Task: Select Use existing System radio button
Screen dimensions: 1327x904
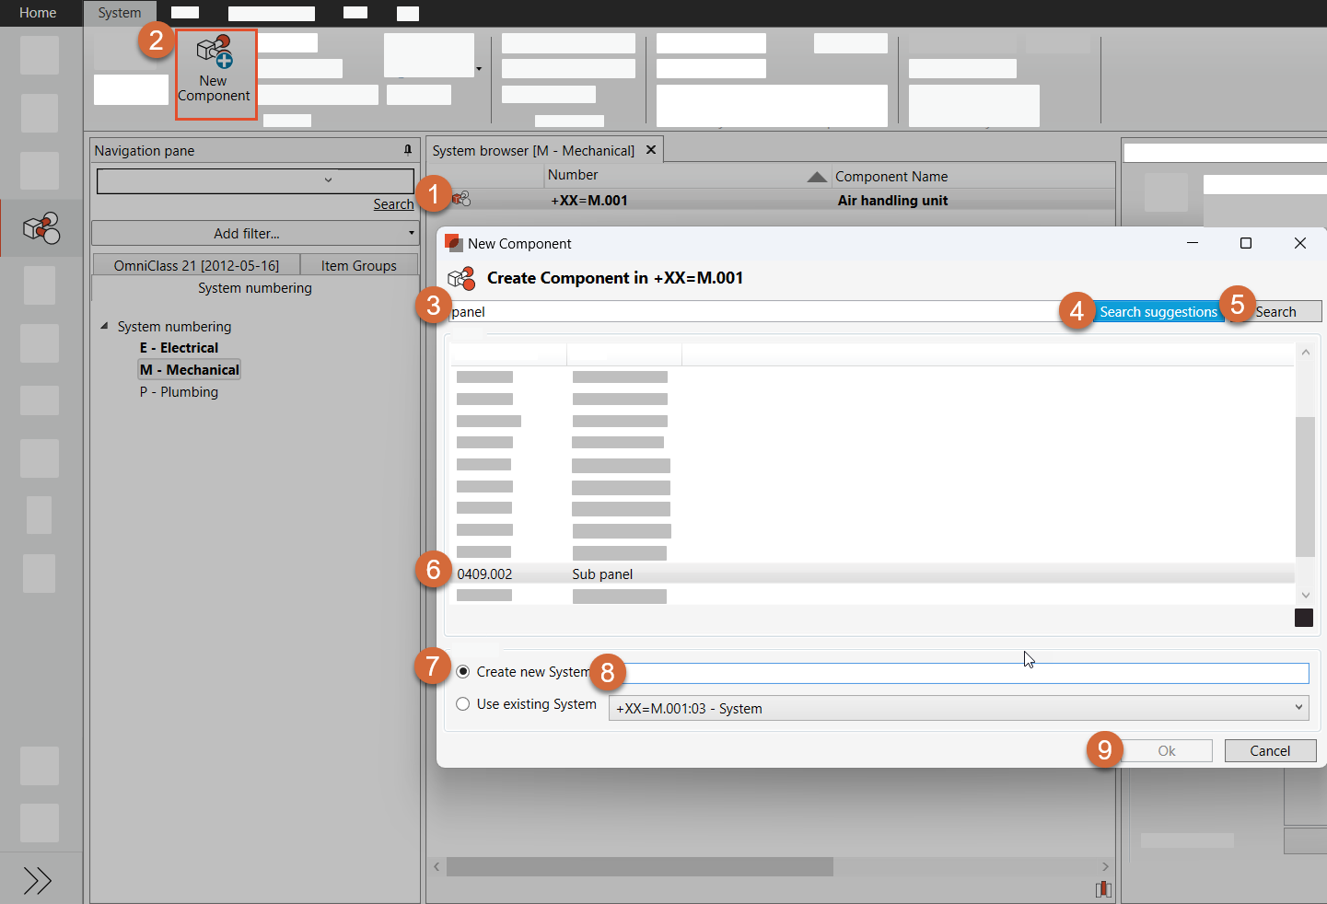Action: pos(463,704)
